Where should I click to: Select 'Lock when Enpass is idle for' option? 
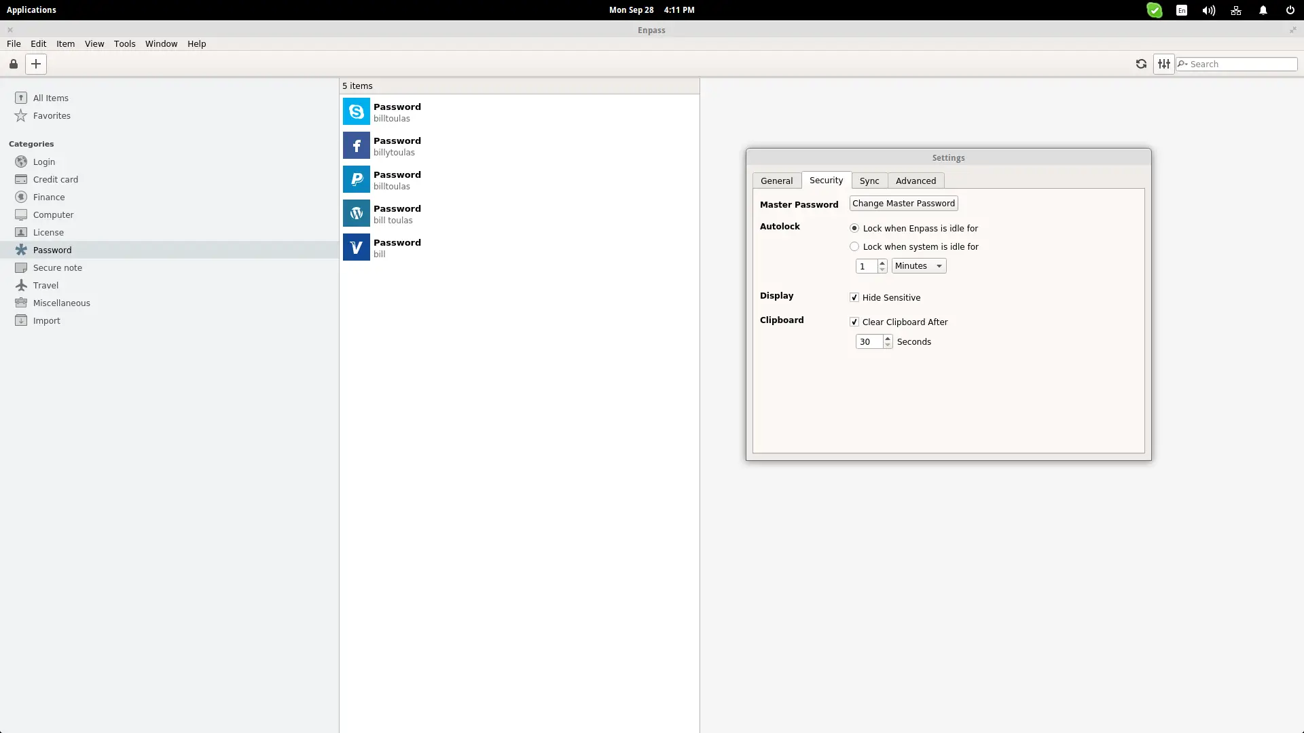913,228
